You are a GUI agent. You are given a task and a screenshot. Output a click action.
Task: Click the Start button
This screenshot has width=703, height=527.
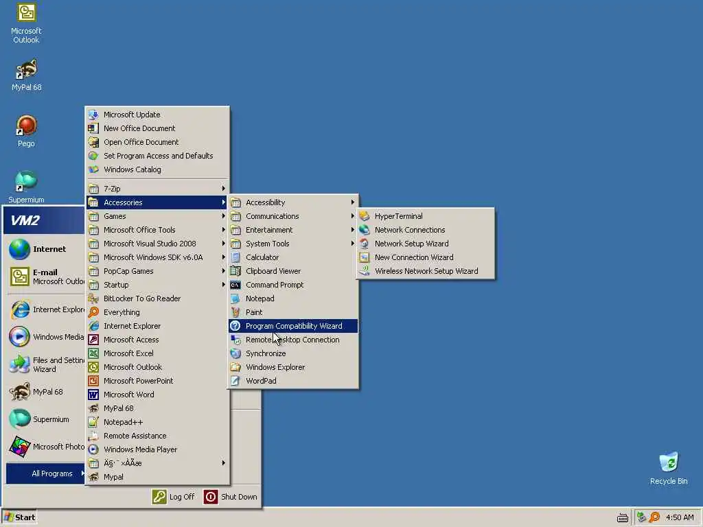[x=19, y=517]
